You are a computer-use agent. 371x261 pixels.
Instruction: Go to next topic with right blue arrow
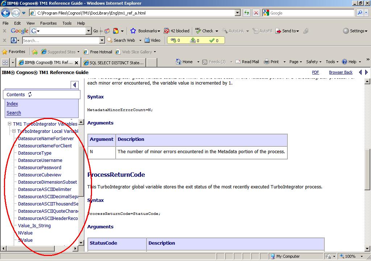367,72
